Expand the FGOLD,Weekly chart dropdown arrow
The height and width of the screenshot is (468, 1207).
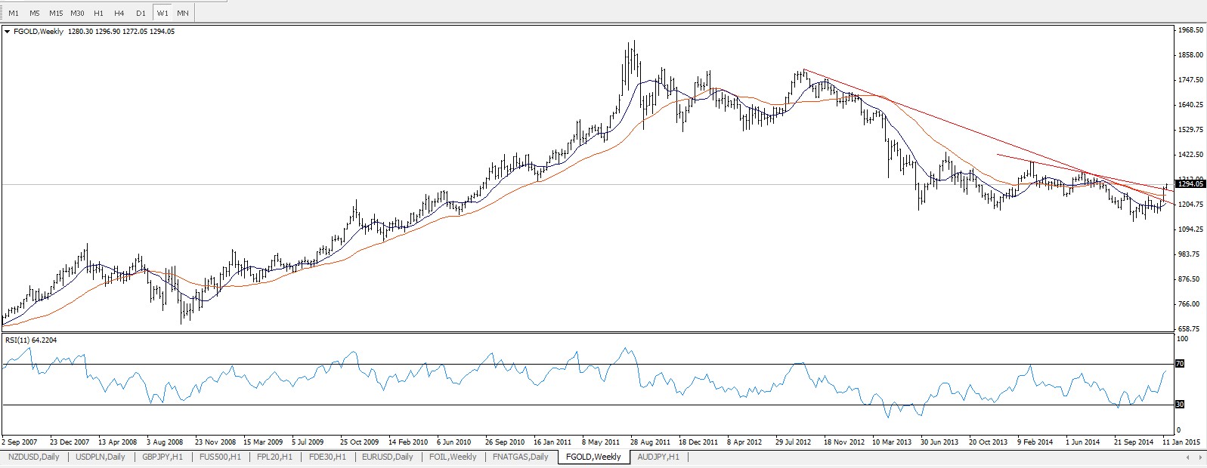(x=8, y=32)
